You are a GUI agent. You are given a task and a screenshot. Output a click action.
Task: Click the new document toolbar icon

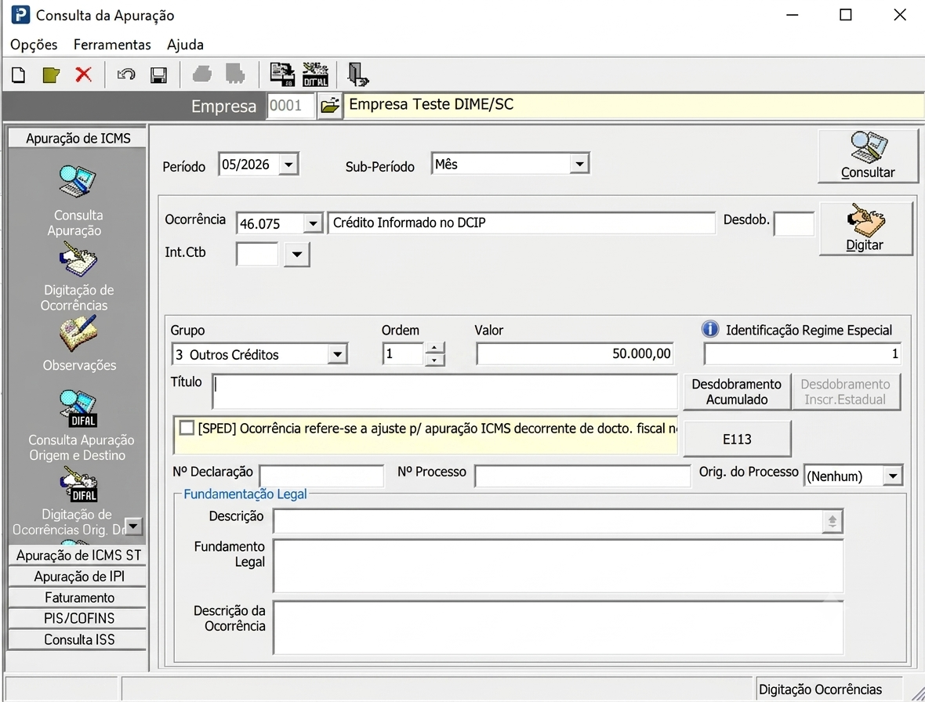tap(18, 75)
